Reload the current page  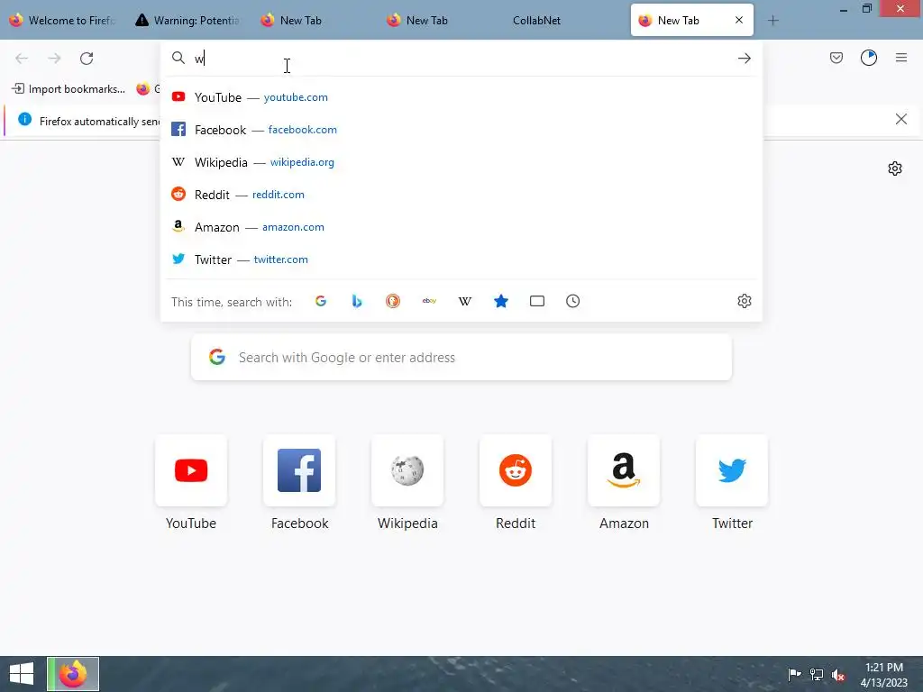87,59
